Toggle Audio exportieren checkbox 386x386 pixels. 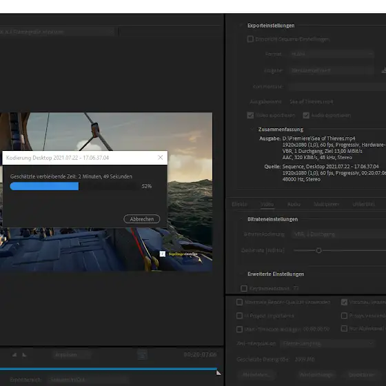tap(306, 115)
